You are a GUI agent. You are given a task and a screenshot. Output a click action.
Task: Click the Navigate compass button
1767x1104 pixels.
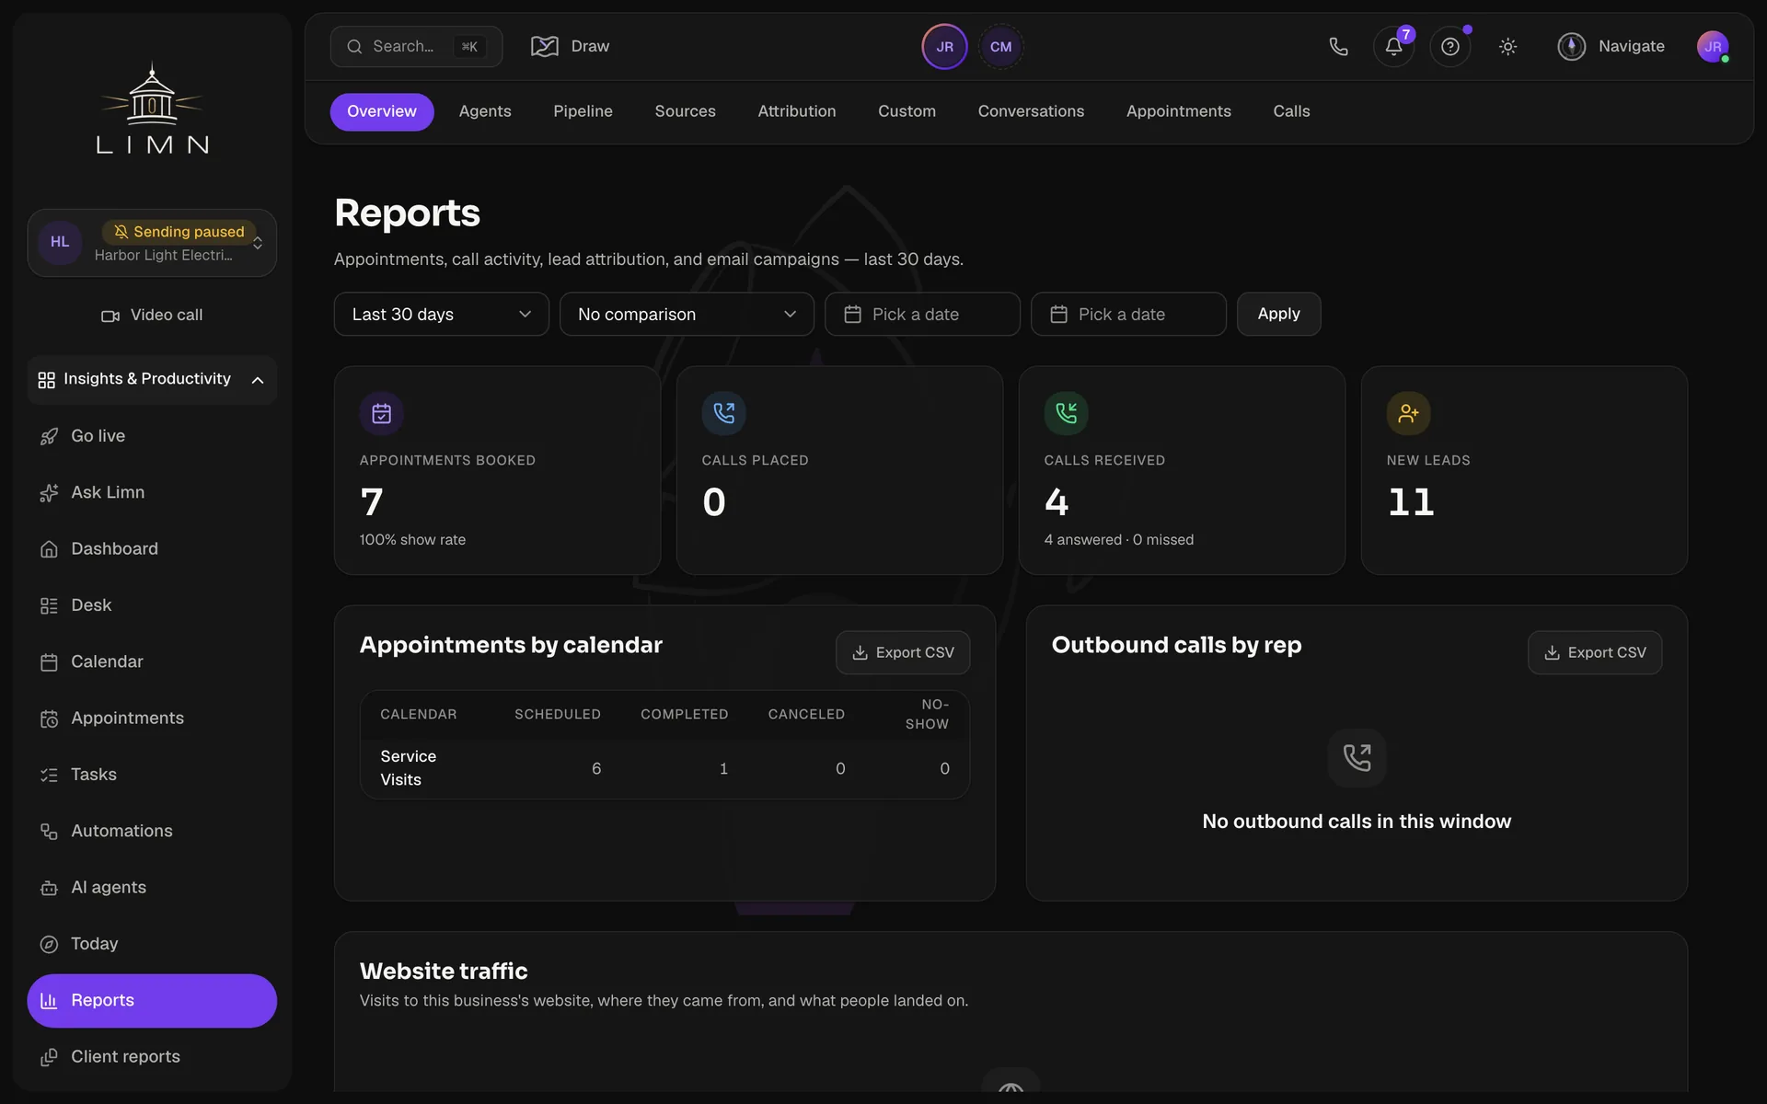point(1611,47)
